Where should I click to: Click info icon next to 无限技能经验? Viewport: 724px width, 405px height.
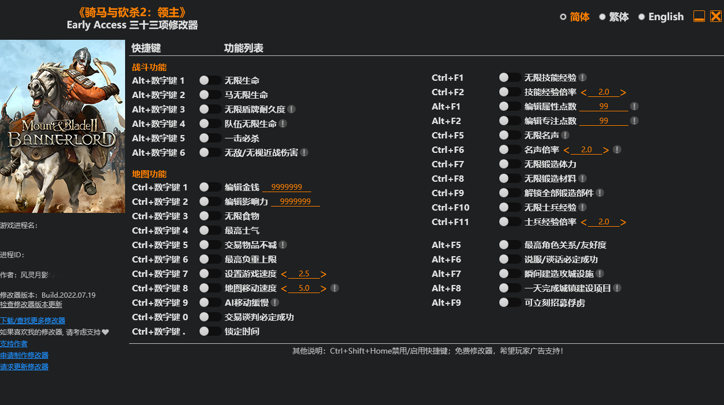click(x=583, y=77)
